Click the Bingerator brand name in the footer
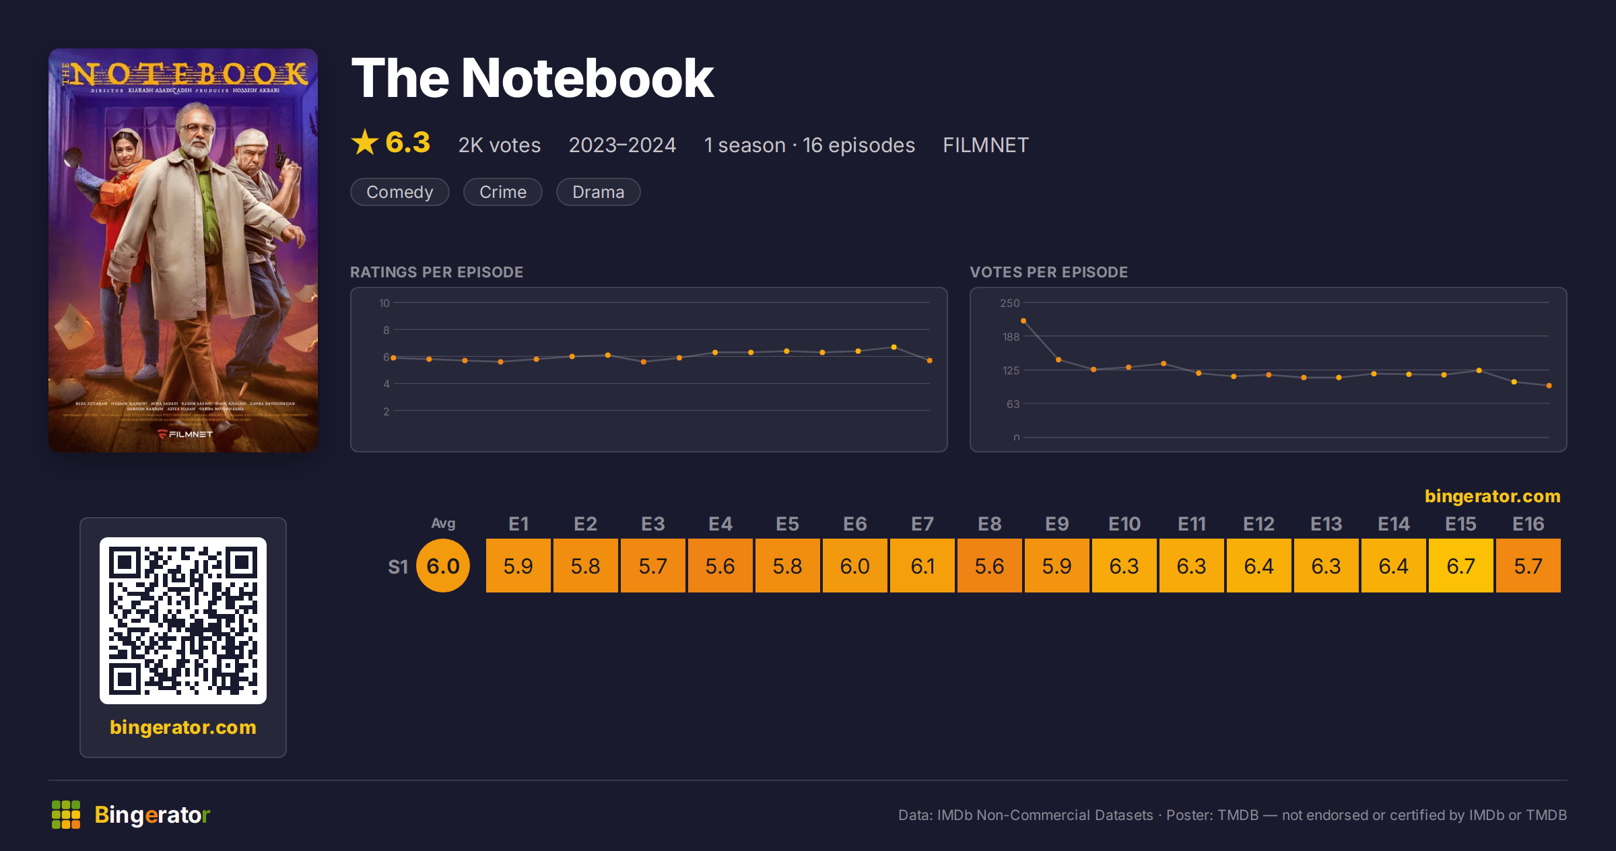This screenshot has width=1616, height=851. [152, 815]
